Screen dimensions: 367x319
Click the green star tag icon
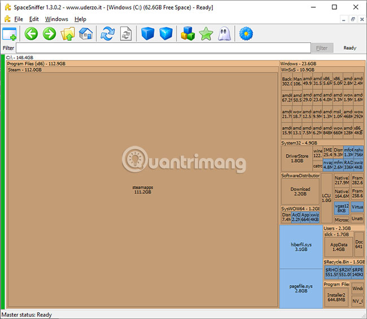click(x=206, y=34)
